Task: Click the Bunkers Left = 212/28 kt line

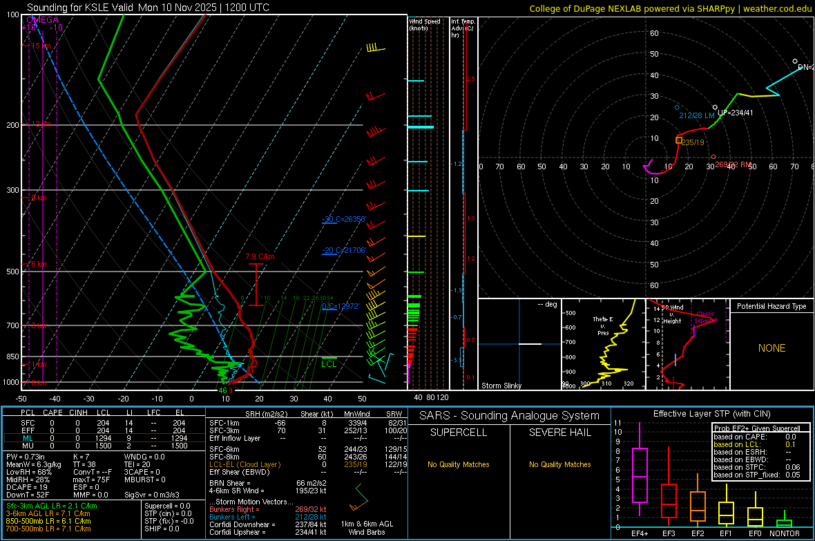Action: tap(268, 517)
